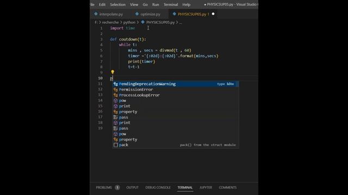
Task: Click the 'import time' code line
Action: point(122,28)
